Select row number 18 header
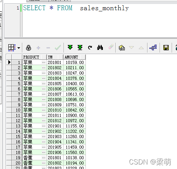177x169 pixels. pos(17,152)
